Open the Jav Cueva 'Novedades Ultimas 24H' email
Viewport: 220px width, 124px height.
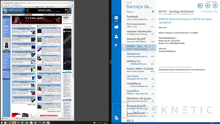[x=139, y=77]
